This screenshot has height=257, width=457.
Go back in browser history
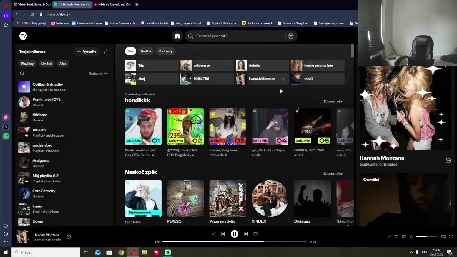tap(16, 14)
